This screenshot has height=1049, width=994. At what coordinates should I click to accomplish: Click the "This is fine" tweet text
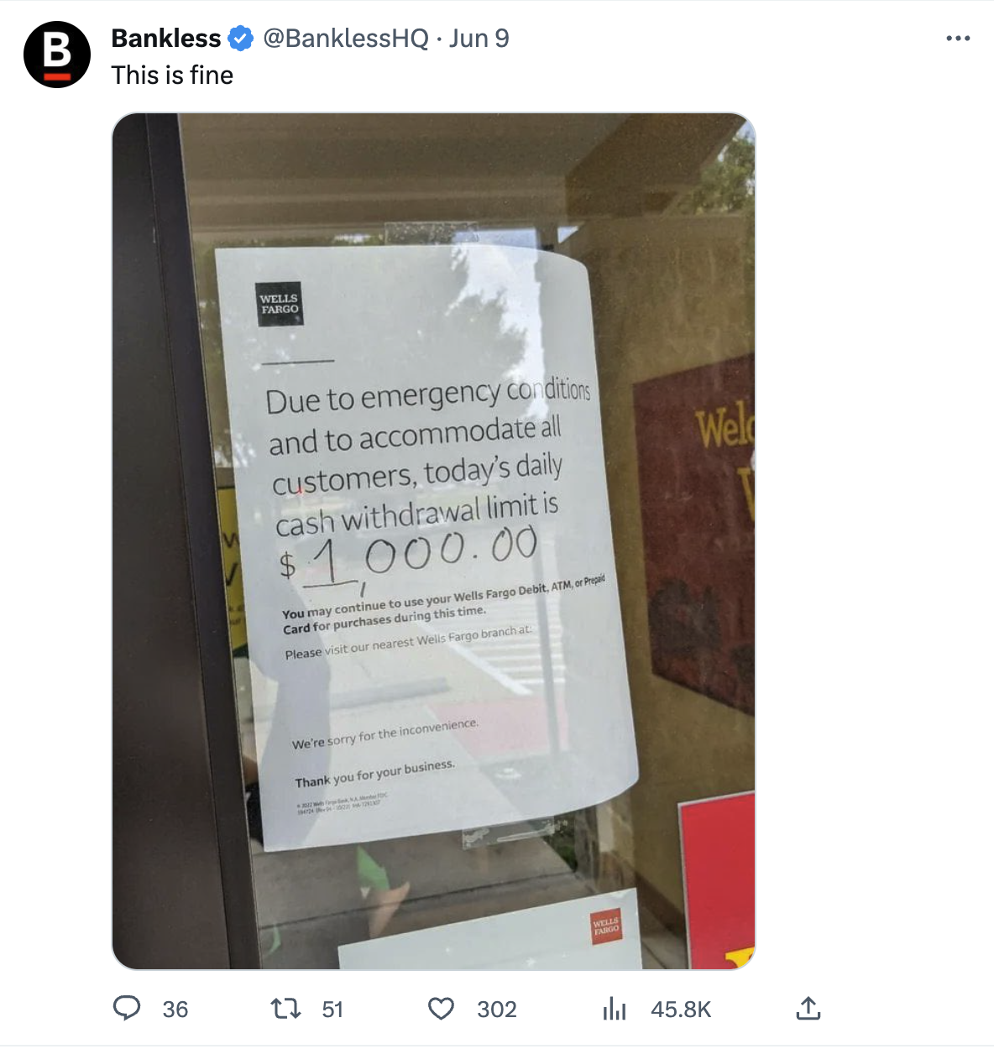point(172,76)
